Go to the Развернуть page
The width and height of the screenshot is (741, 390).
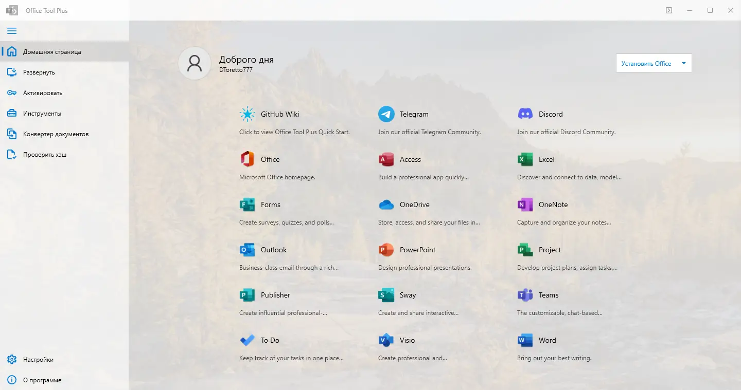coord(64,72)
